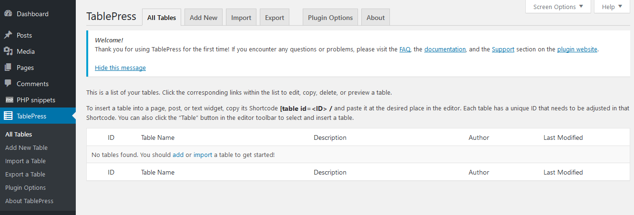Select All Tables submenu item

click(19, 134)
